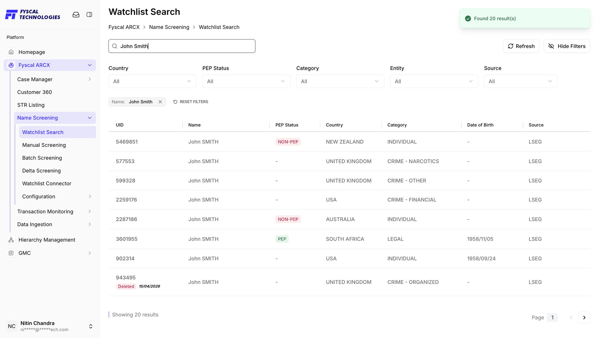This screenshot has height=338, width=599.
Task: Open the inbox icon in sidebar header
Action: [76, 15]
